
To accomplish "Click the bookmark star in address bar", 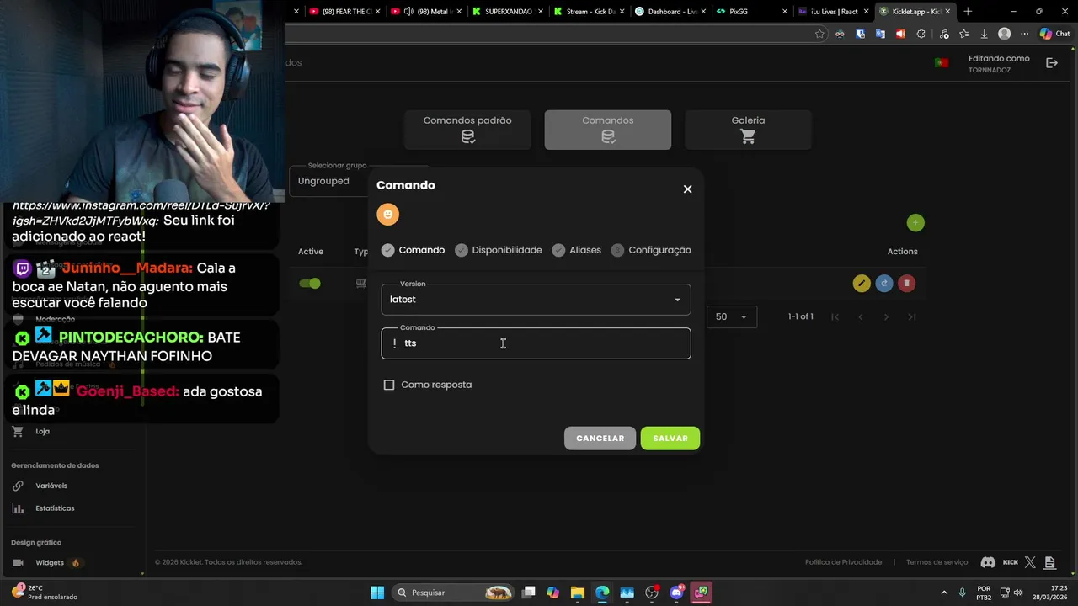I will [x=819, y=35].
